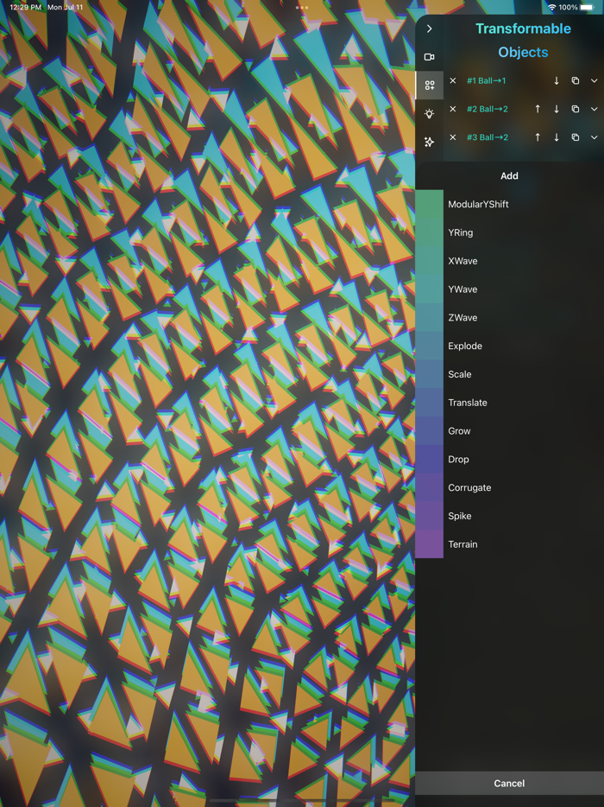Cancel the Add menu

[x=509, y=784]
